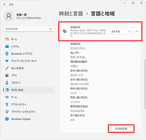Click the sort method value XJIS
The height and width of the screenshot is (140, 146).
[x=72, y=120]
